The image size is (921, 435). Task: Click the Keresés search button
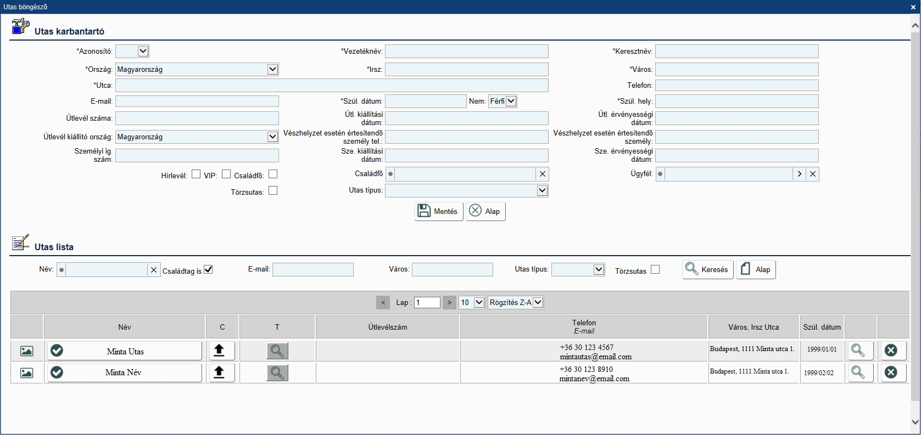[x=707, y=269]
